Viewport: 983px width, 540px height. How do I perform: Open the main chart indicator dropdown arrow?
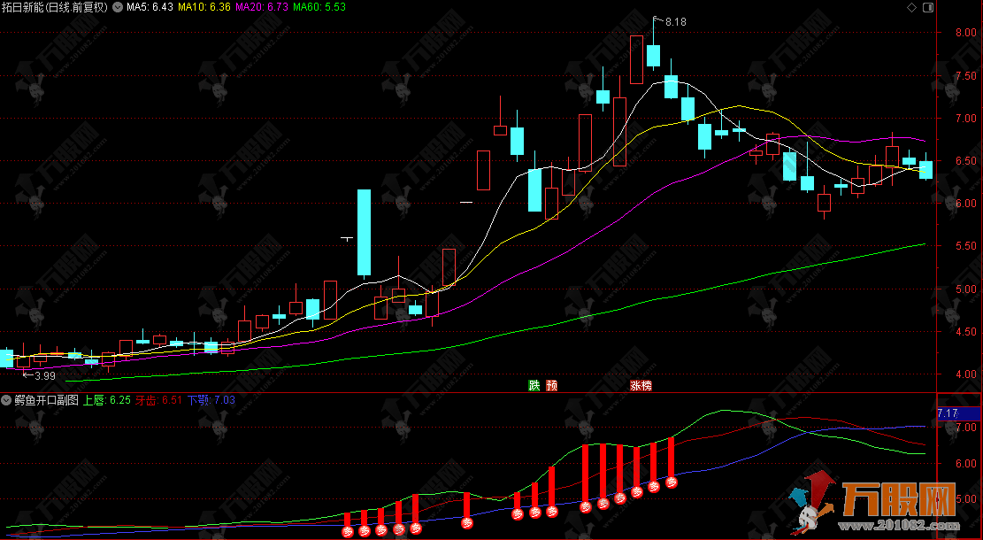tap(118, 7)
